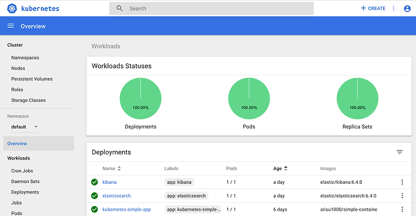This screenshot has height=216, width=416.
Task: Click the 'app: elasticsearch' label chip
Action: (x=186, y=196)
